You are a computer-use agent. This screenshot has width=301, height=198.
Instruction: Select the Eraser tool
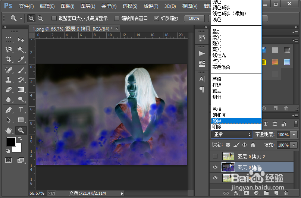(9, 89)
